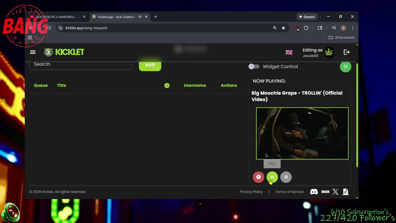The height and width of the screenshot is (223, 396).
Task: Log out with the exit icon
Action: coord(346,52)
